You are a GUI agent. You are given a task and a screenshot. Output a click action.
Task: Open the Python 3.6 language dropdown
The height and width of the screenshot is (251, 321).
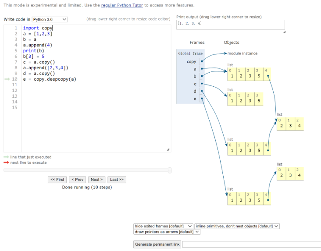(50, 20)
